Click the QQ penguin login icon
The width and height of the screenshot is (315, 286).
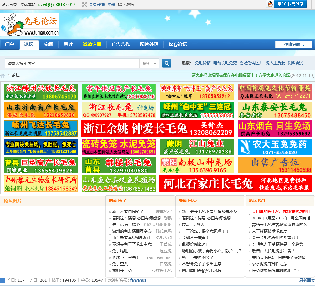(270, 4)
